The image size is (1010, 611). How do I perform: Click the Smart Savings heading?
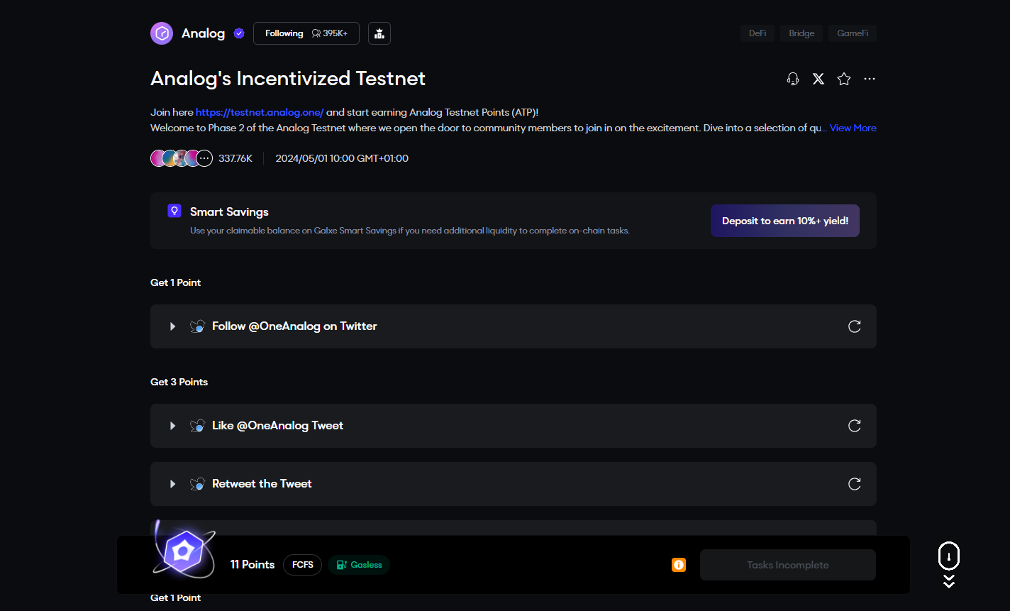pos(229,211)
